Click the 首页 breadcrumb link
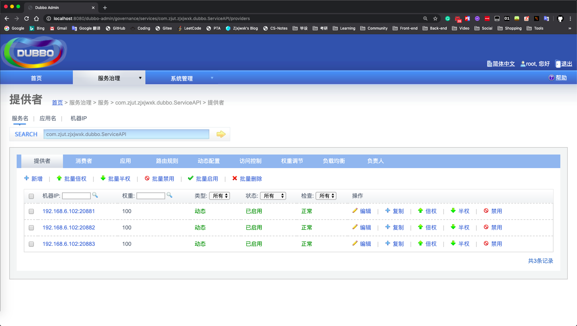Viewport: 577px width, 326px height. pos(57,103)
